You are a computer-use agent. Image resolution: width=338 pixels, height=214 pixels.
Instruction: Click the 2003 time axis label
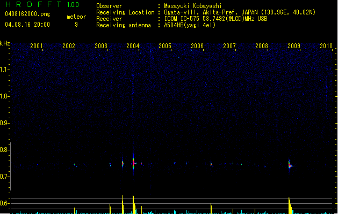point(101,46)
